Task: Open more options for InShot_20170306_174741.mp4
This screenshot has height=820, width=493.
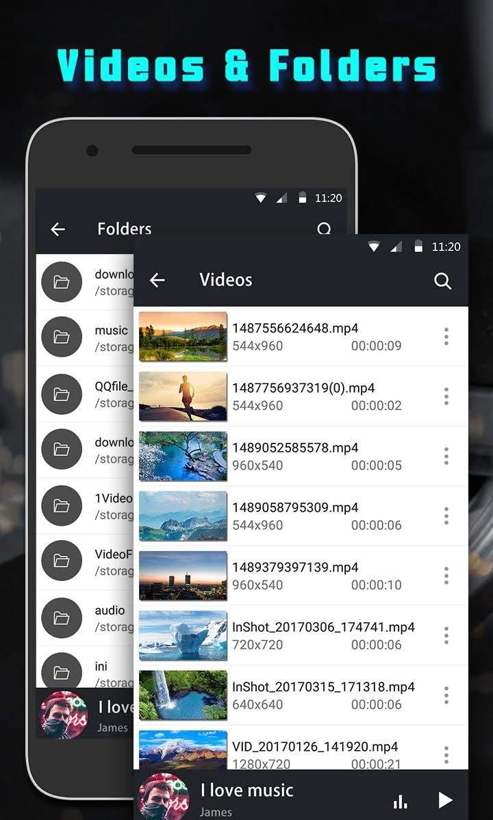Action: (x=446, y=635)
